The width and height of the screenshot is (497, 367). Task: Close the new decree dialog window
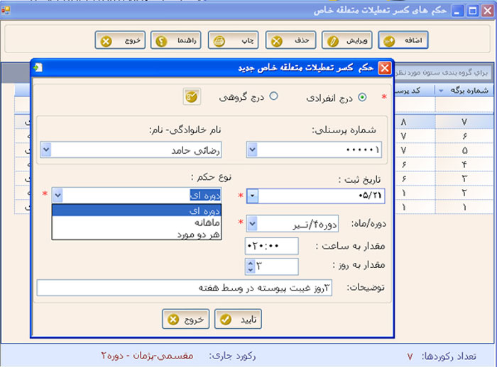point(384,69)
